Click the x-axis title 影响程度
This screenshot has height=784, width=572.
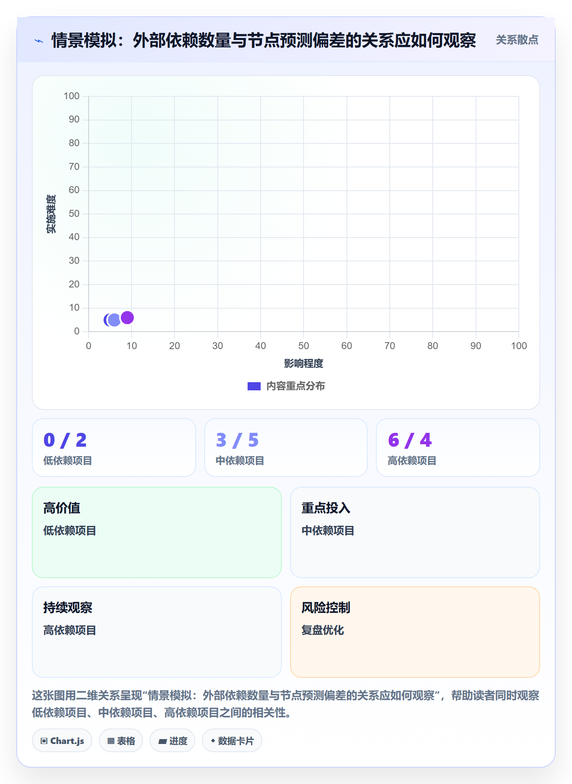click(x=304, y=363)
